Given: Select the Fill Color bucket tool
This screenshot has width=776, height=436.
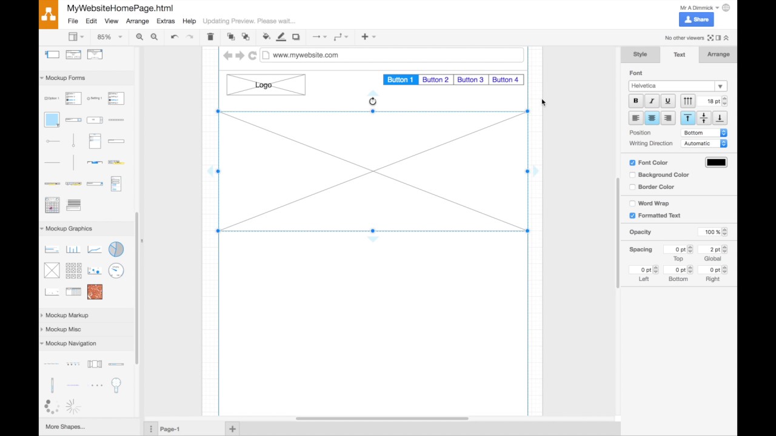Looking at the screenshot, I should 266,36.
